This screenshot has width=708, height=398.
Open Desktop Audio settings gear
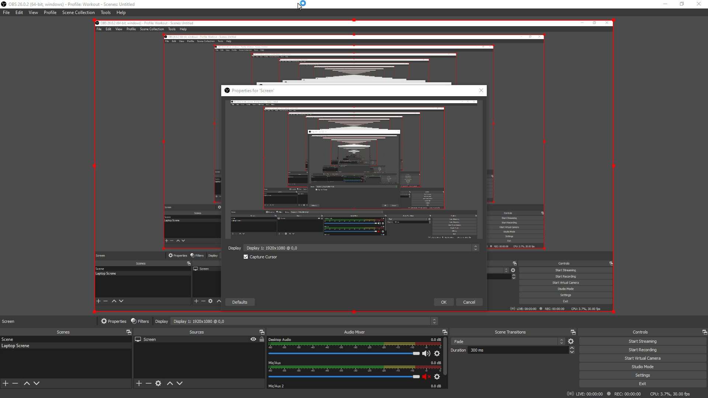pyautogui.click(x=437, y=353)
